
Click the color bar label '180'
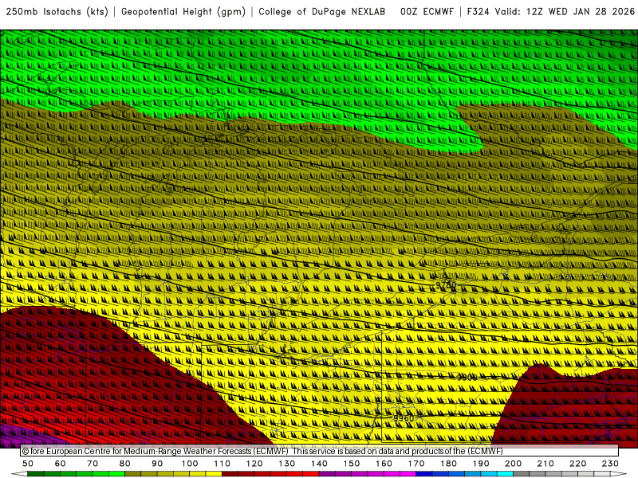[448, 464]
